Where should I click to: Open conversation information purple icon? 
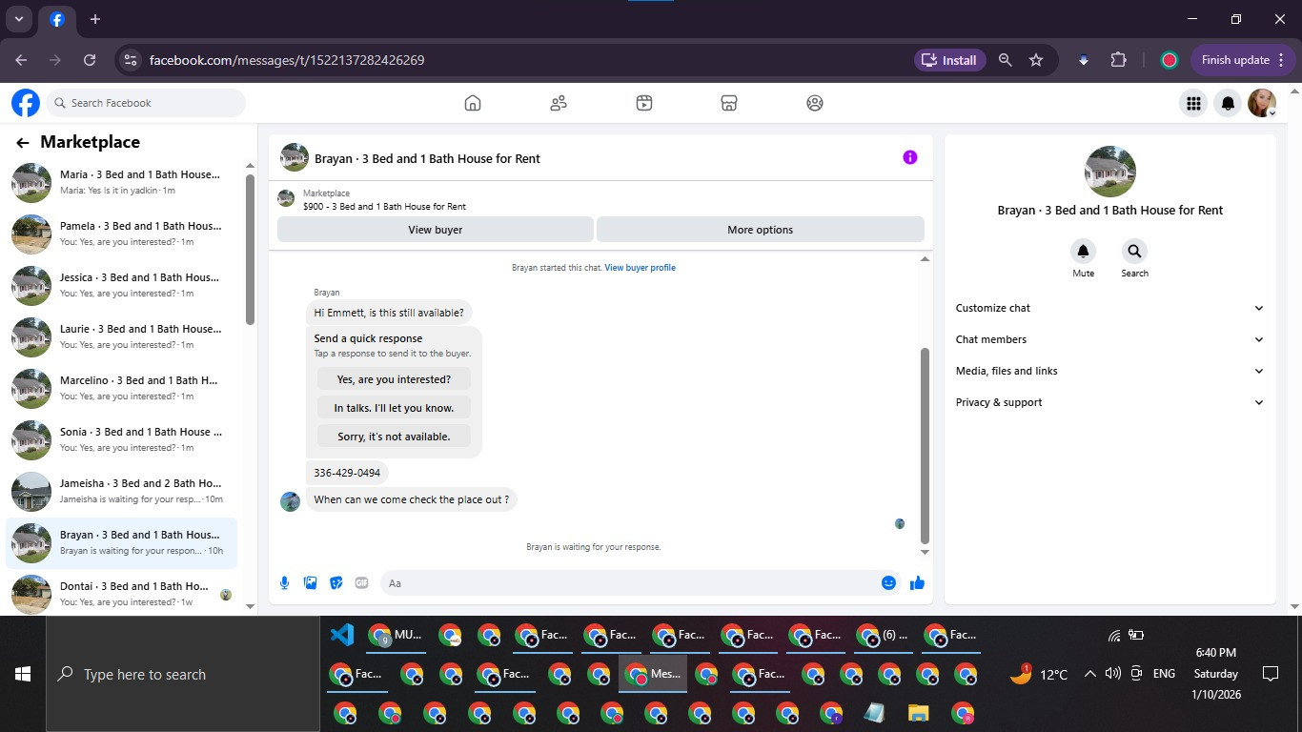coord(910,157)
